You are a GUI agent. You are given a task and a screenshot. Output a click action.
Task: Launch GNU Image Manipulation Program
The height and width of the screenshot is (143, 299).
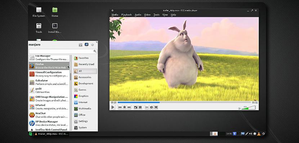49,99
